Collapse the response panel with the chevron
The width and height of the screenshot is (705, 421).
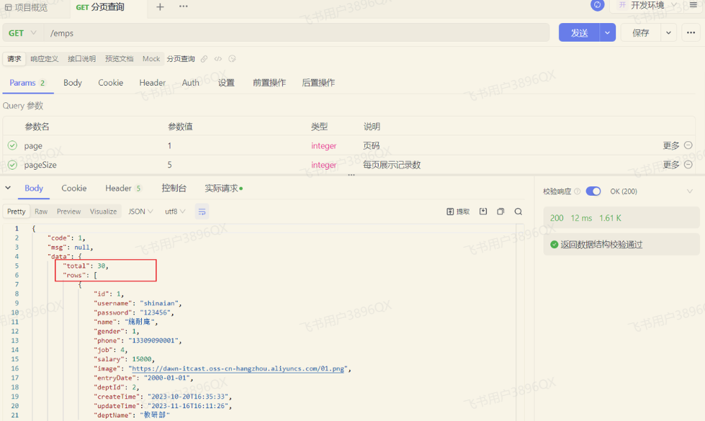point(8,188)
